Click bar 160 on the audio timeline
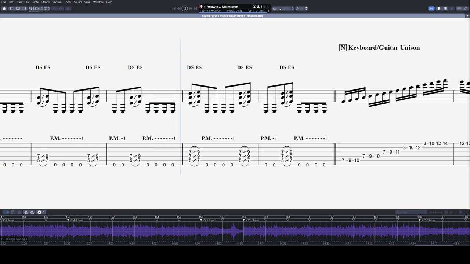 point(288,217)
